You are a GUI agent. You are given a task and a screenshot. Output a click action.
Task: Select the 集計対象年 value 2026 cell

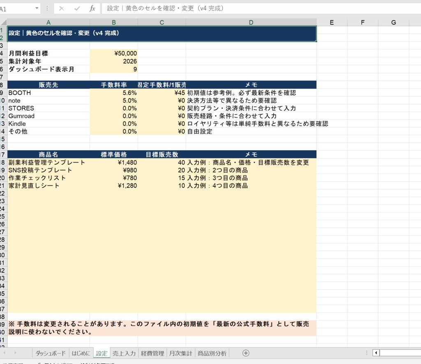[114, 61]
